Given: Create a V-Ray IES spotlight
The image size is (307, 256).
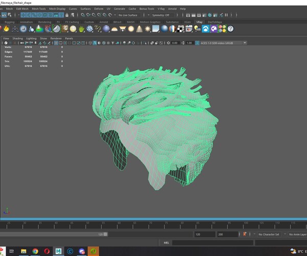Looking at the screenshot, I should (139, 29).
